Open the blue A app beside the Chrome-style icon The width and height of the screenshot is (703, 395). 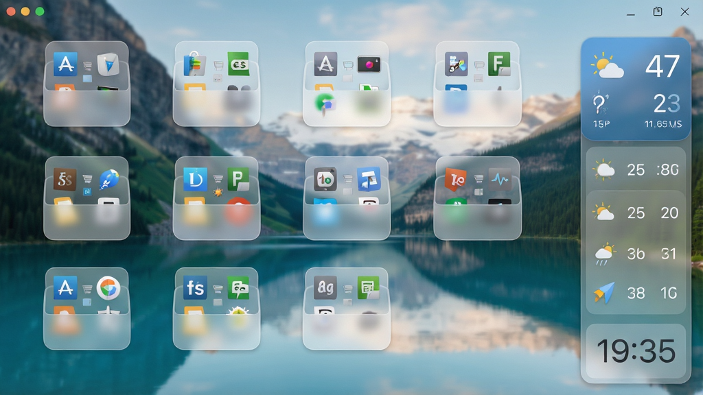tap(65, 288)
